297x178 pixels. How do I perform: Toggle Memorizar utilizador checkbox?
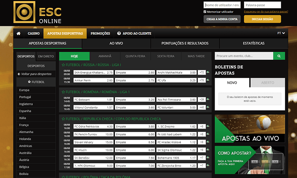205,12
